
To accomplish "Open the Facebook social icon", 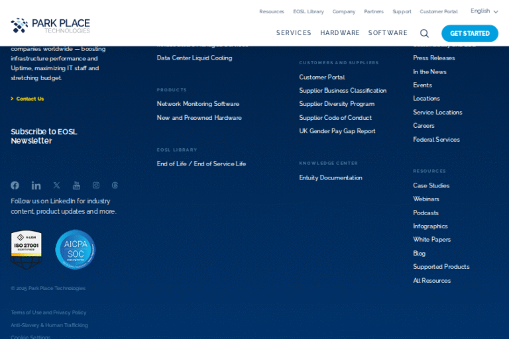I will click(x=15, y=185).
